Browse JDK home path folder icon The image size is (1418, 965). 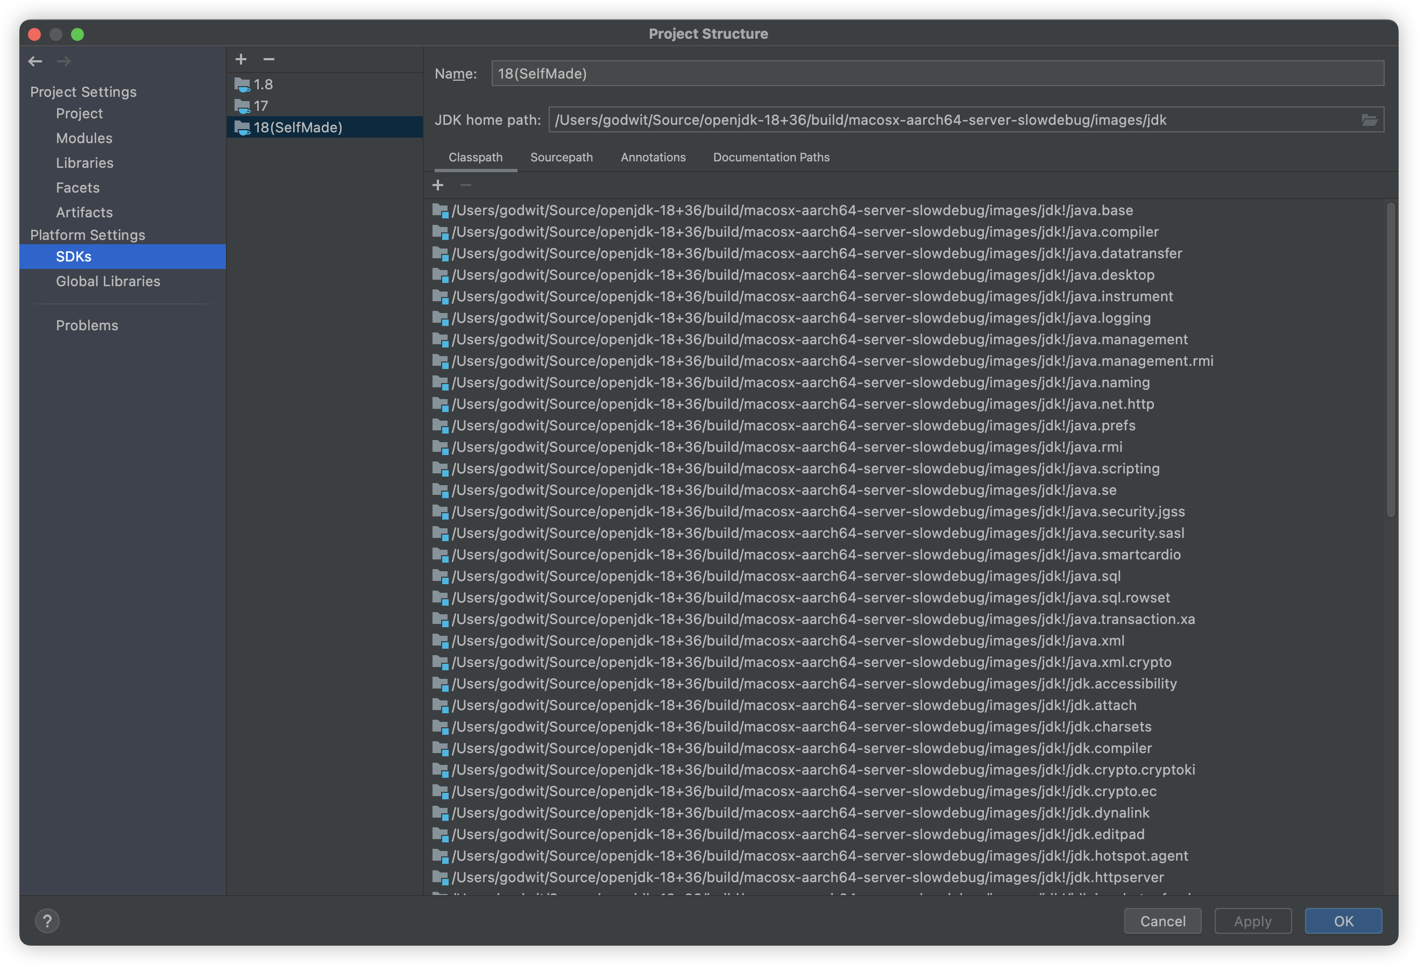click(1369, 120)
